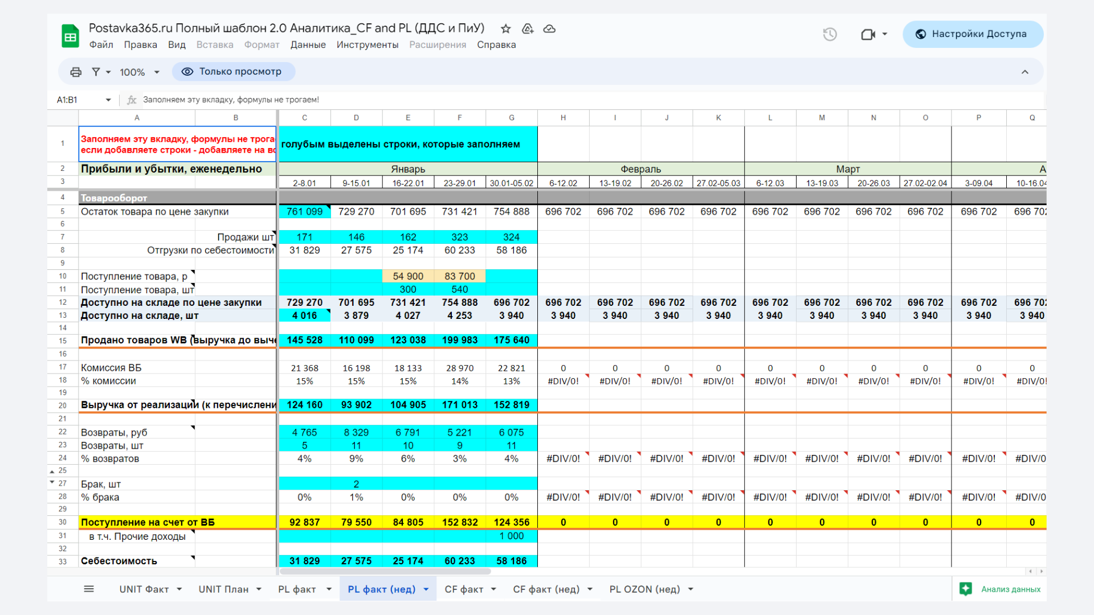1094x615 pixels.
Task: Select column H header
Action: (x=563, y=118)
